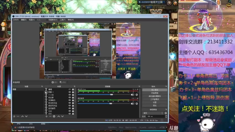
Task: Toggle the lock on the 代打 source
Action: pyautogui.click(x=73, y=114)
